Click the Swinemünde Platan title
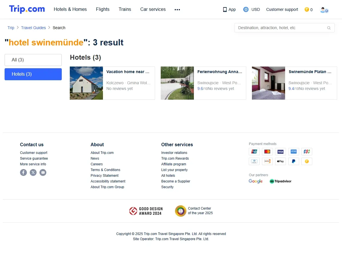The height and width of the screenshot is (263, 342). pos(310,72)
